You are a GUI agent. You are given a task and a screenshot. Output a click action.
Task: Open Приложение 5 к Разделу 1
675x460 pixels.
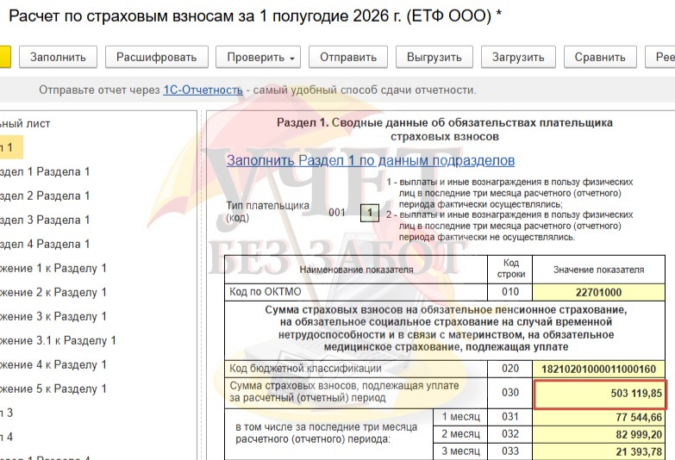tap(53, 389)
